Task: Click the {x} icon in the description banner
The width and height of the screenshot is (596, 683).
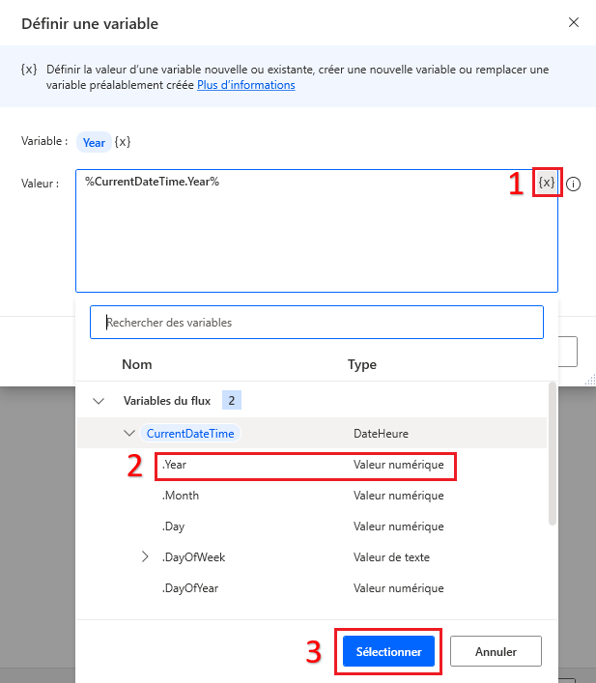Action: point(29,70)
